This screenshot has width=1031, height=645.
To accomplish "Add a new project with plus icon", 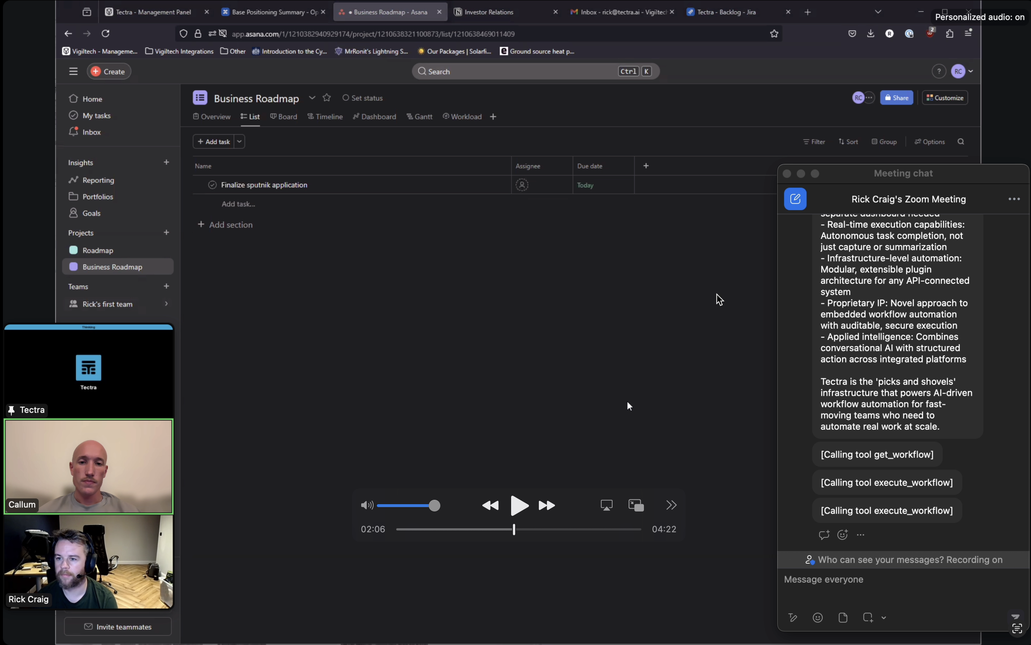I will point(166,232).
